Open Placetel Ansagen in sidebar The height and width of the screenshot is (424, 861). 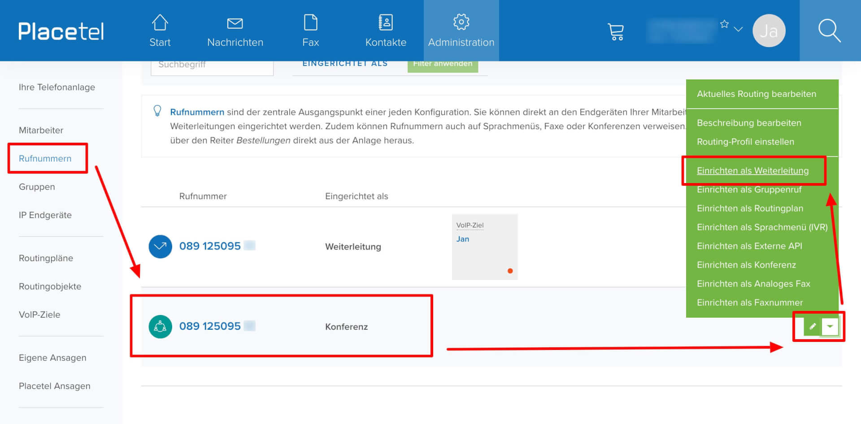coord(54,386)
